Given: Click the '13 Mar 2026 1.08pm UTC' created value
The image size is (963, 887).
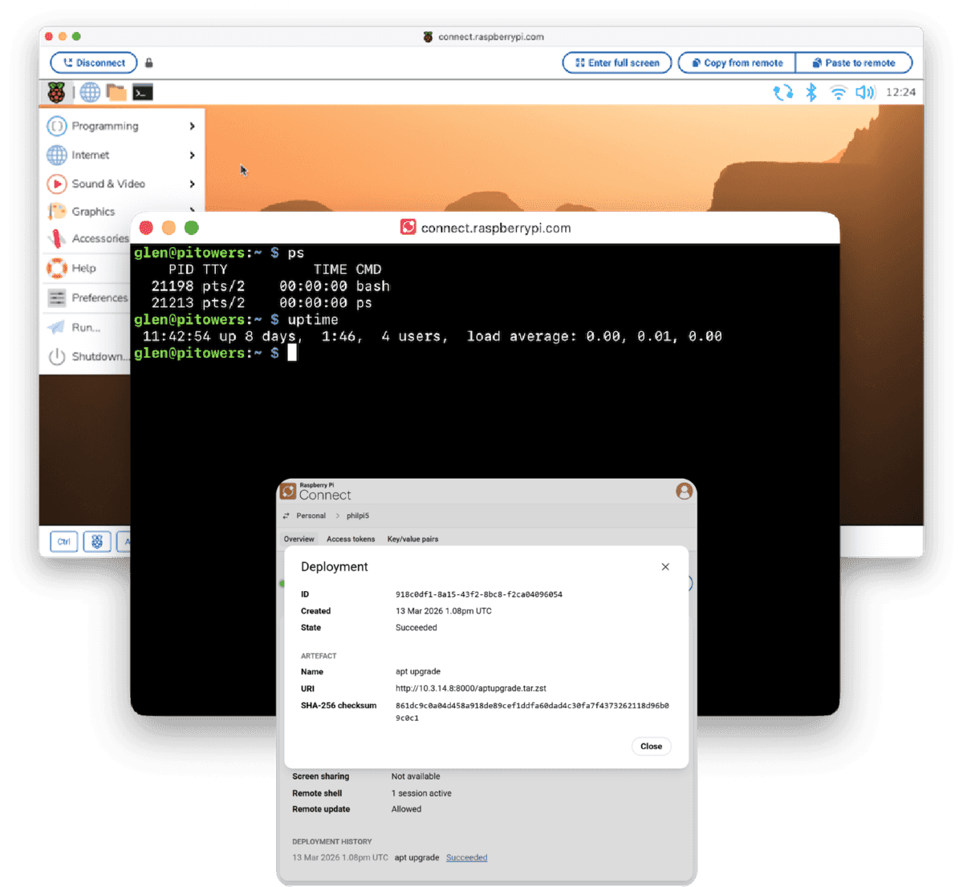Looking at the screenshot, I should point(444,611).
